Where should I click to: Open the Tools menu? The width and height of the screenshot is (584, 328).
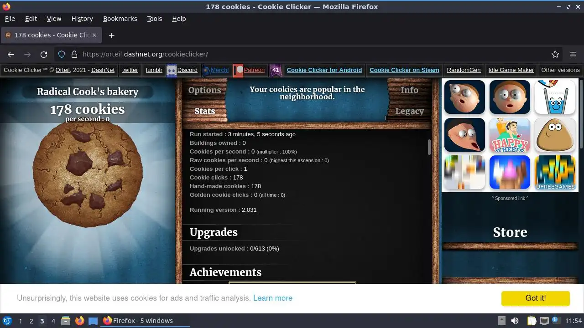click(154, 19)
